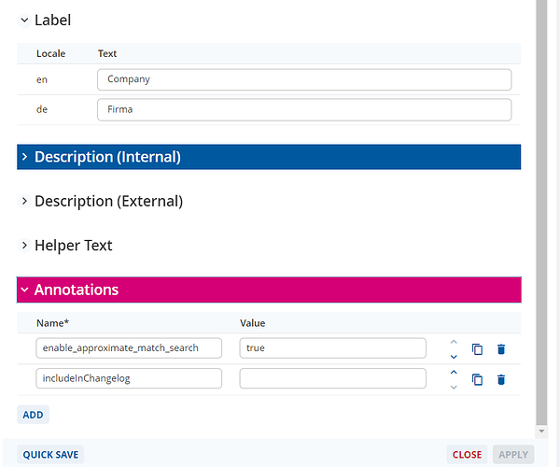This screenshot has width=560, height=467.
Task: Click the APPLY button
Action: click(513, 455)
